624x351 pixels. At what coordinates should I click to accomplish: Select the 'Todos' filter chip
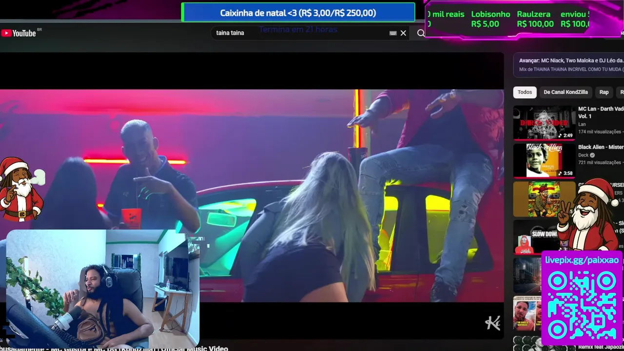pyautogui.click(x=525, y=92)
